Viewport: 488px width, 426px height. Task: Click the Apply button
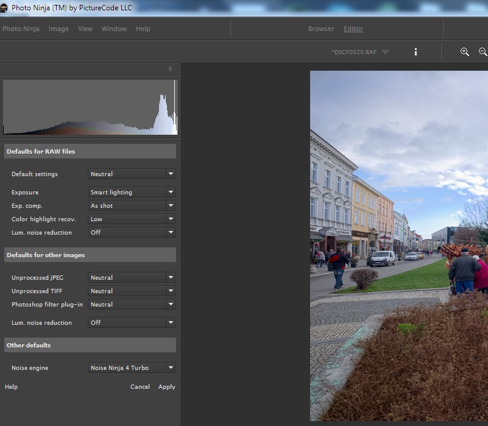coord(166,387)
